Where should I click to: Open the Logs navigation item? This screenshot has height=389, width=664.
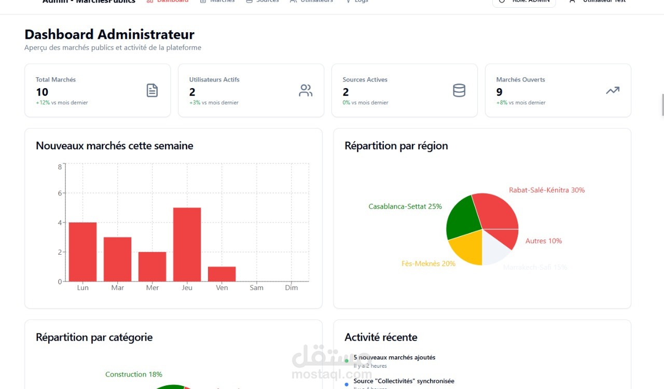point(357,1)
